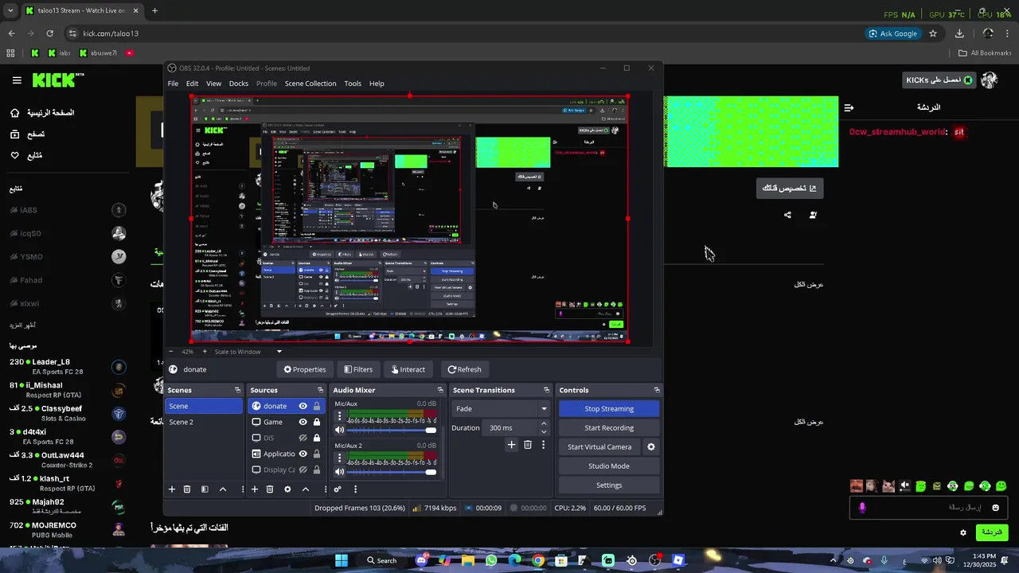Mute the Mic/Aux 2 channel speaker icon
The image size is (1019, 573).
340,472
